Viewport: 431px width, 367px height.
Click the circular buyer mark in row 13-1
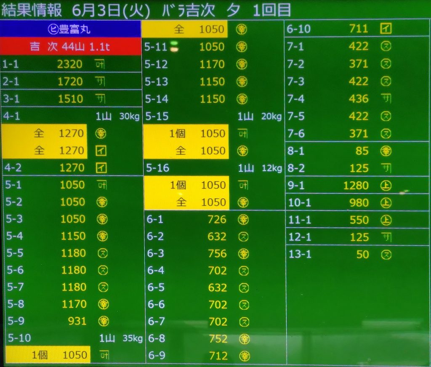coord(386,254)
